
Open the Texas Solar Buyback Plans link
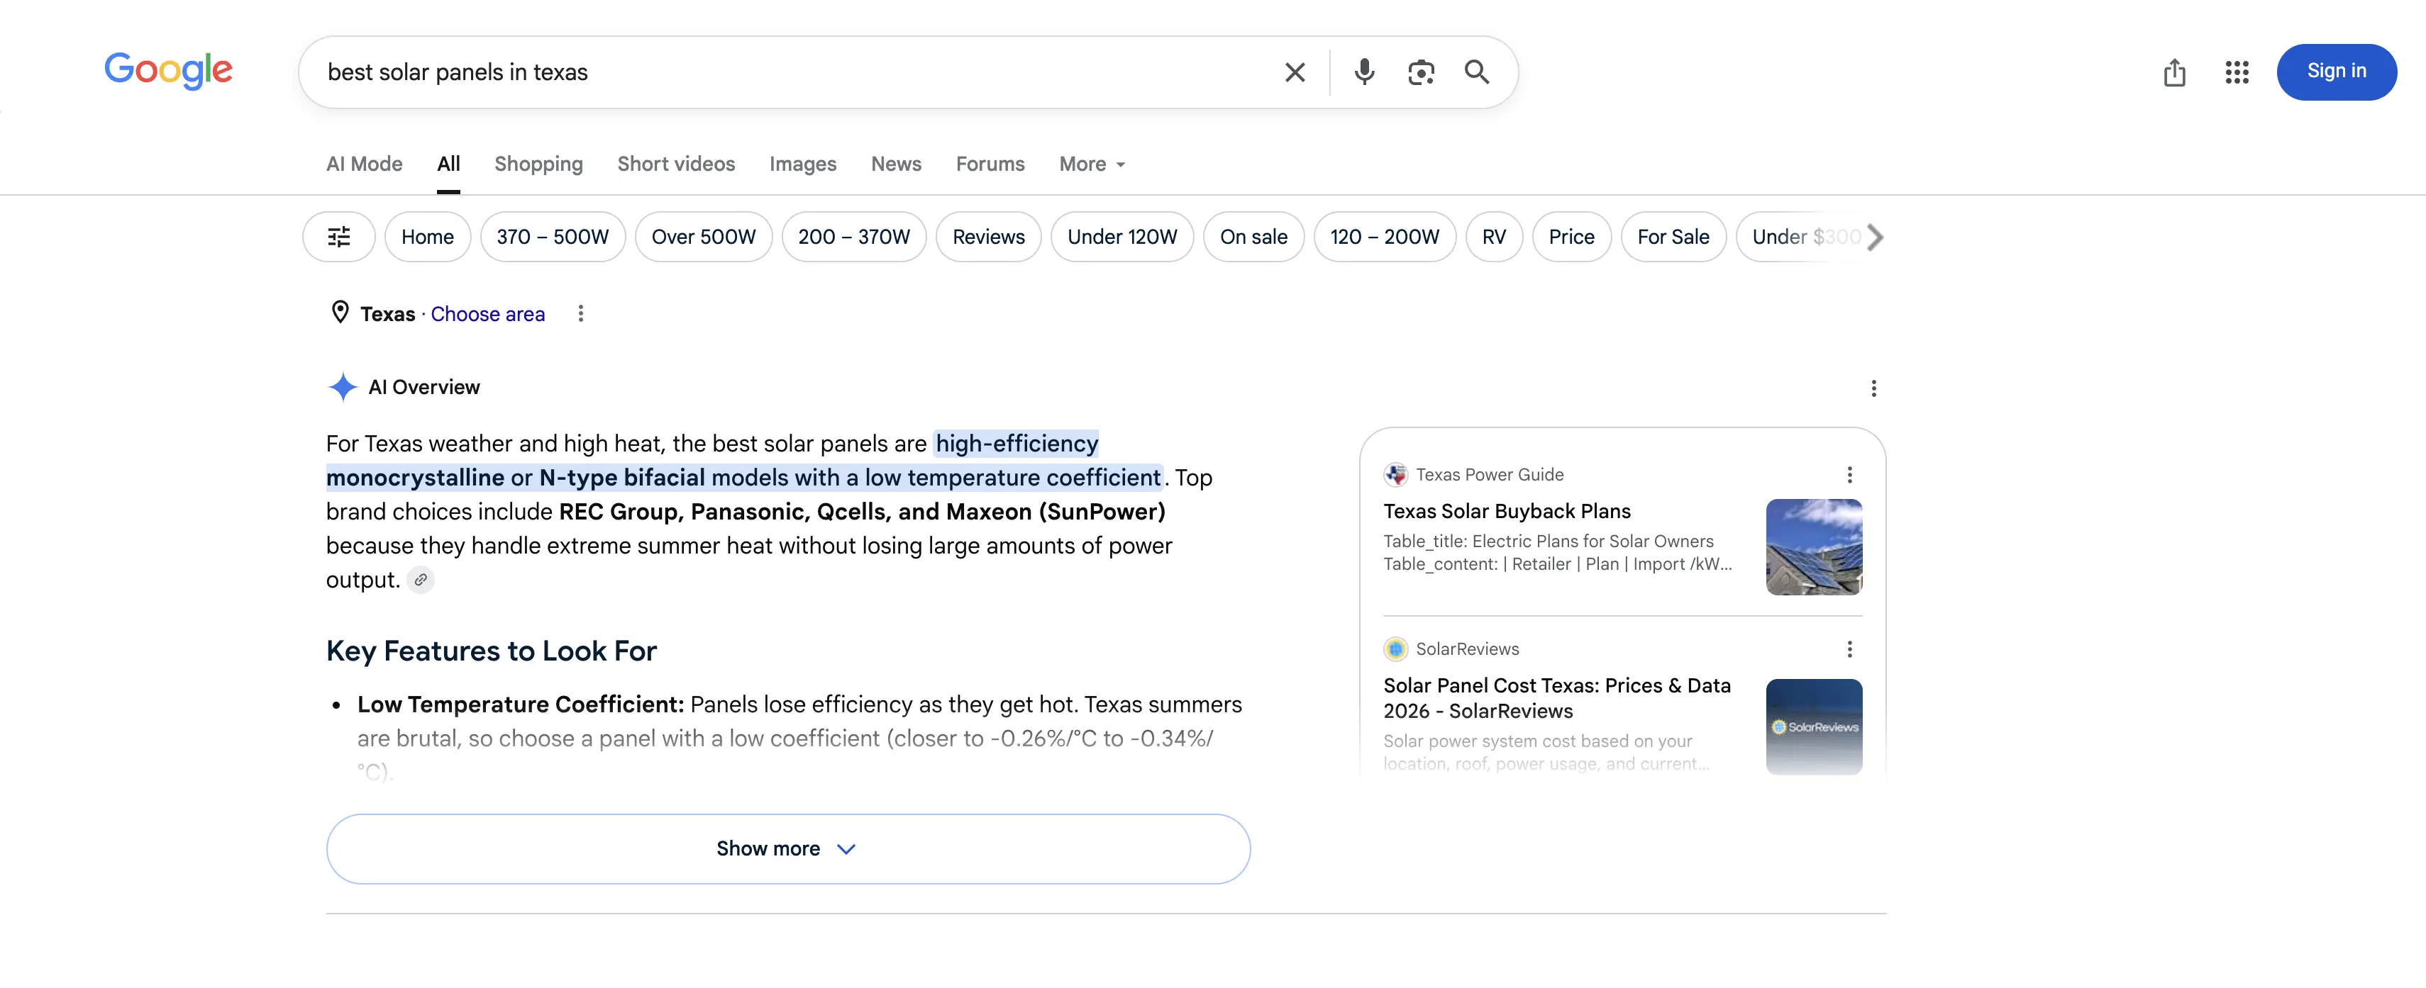click(1507, 512)
